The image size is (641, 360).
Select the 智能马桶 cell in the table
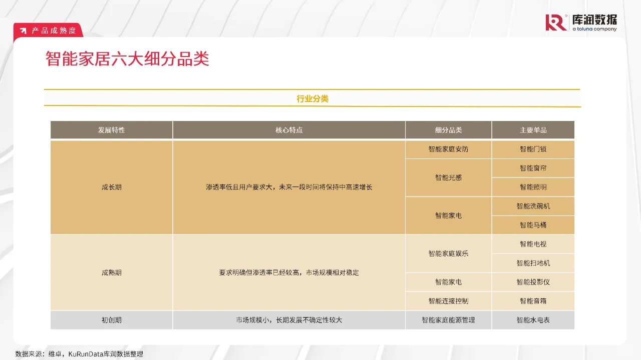[x=533, y=225]
